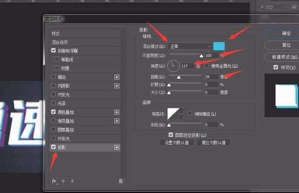
Task: Click the 扩展 (Spread) slider handle
Action: (169, 85)
